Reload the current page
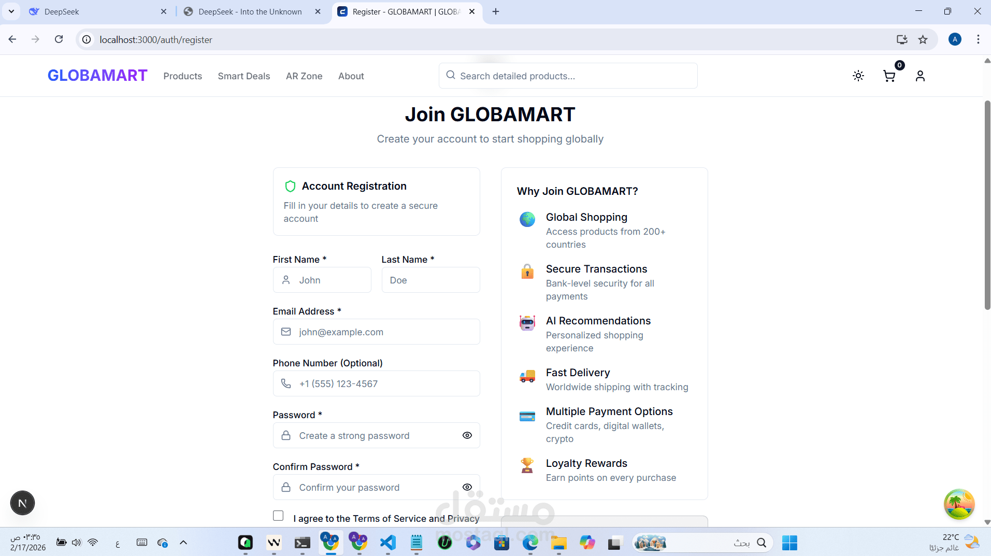The width and height of the screenshot is (991, 556). click(x=59, y=39)
